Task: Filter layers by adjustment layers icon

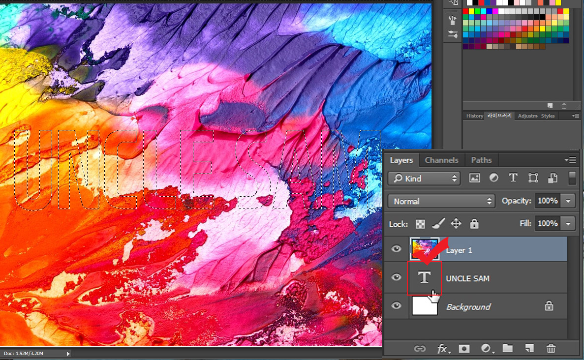Action: click(494, 178)
